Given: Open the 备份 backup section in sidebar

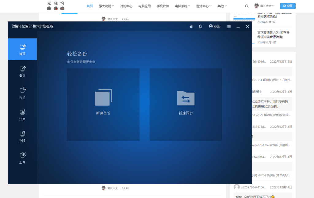Looking at the screenshot, I should pyautogui.click(x=22, y=71).
